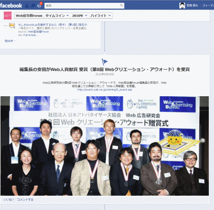This screenshot has width=214, height=210.
Task: Expand 他98件 more posts
Action: pyautogui.click(x=10, y=41)
